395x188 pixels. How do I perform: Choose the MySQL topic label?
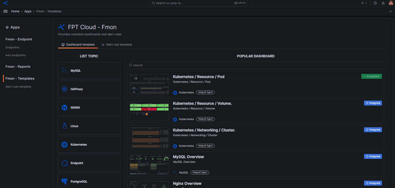pyautogui.click(x=76, y=71)
